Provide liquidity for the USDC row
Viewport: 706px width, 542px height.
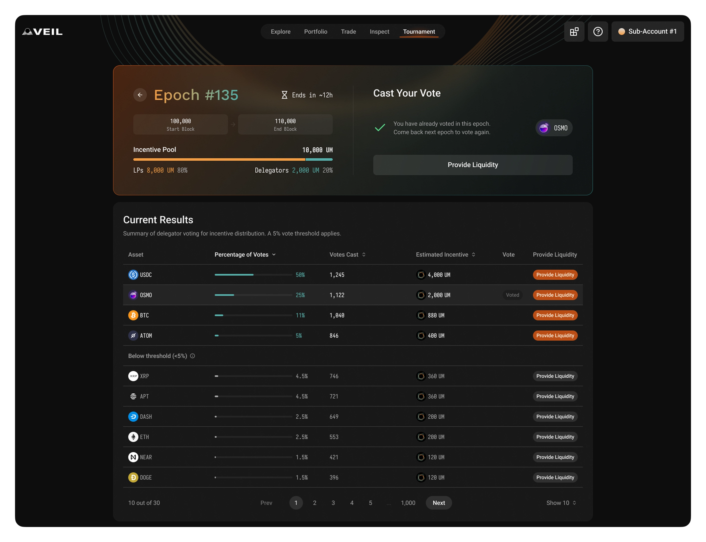555,275
